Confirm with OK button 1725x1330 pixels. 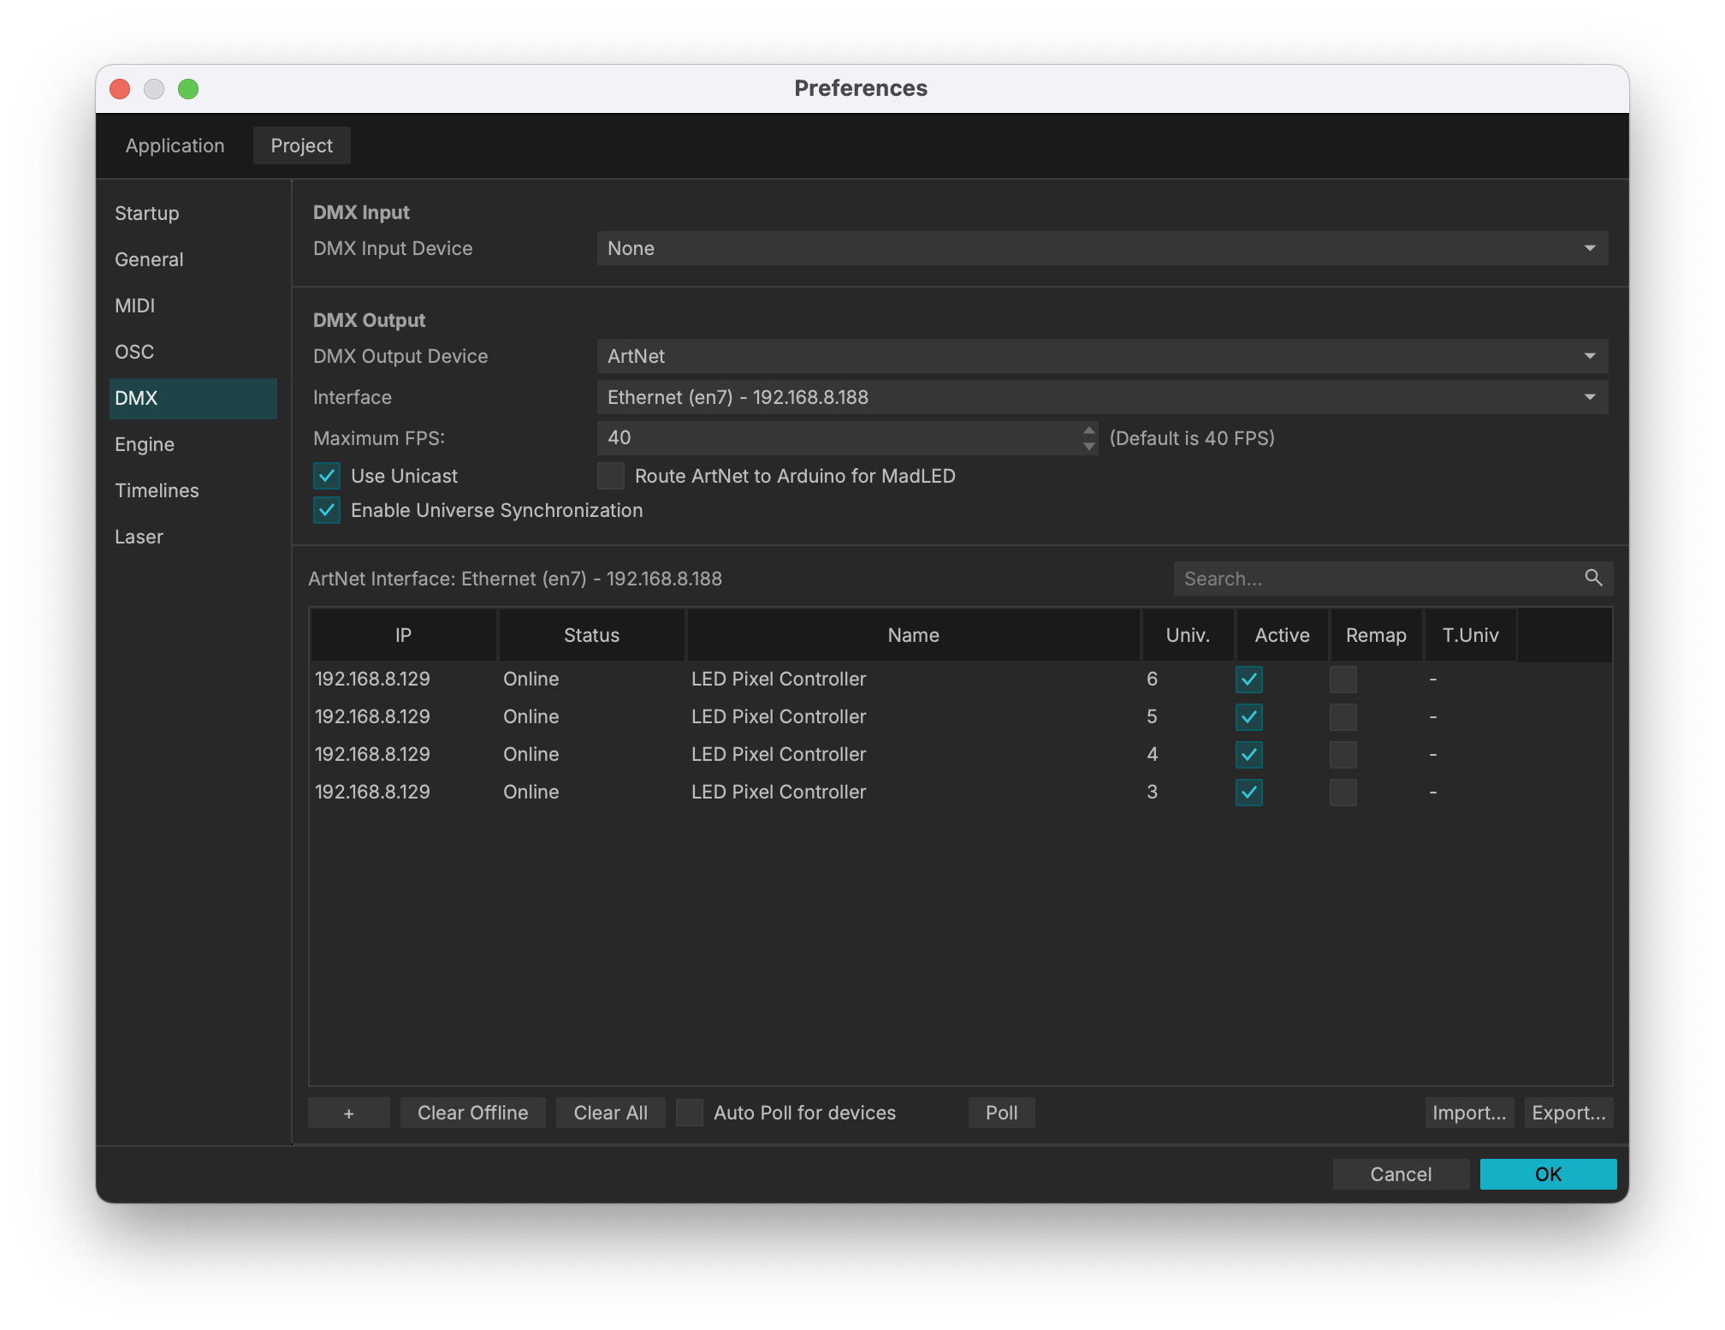1548,1174
